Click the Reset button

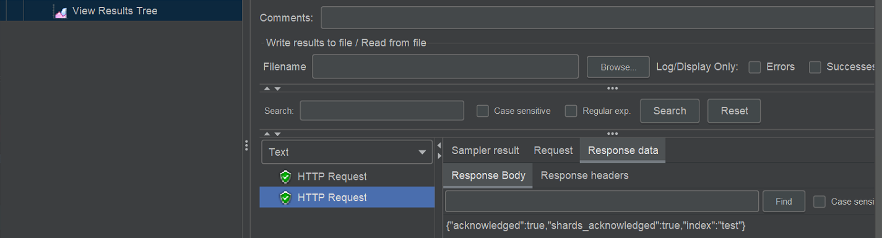pos(734,111)
